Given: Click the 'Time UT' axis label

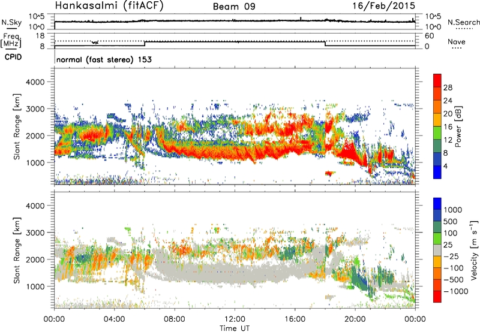Looking at the screenshot, I should 235,328.
